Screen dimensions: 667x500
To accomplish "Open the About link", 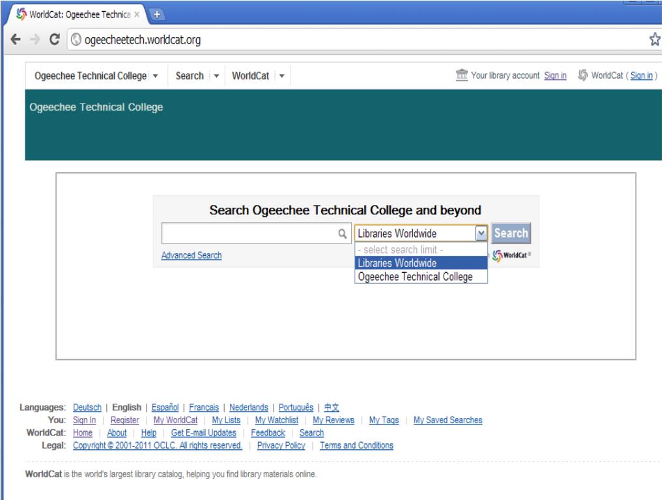I will click(x=117, y=433).
